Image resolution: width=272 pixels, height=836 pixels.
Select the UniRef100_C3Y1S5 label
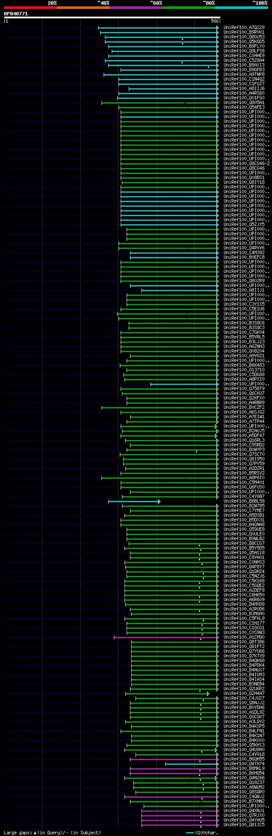244,304
